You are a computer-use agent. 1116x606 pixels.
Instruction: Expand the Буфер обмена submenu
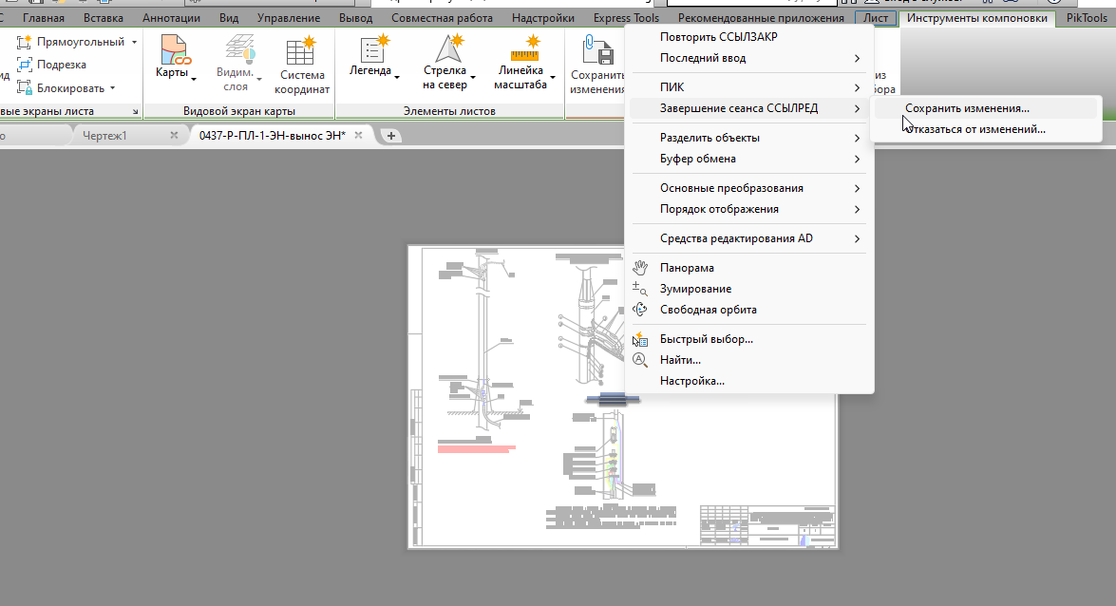[748, 159]
